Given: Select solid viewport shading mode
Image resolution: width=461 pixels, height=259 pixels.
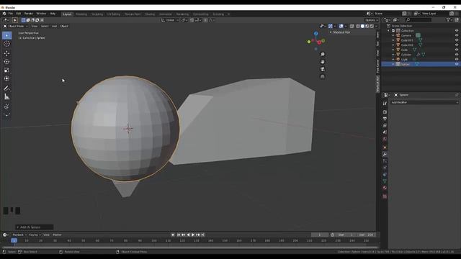Looking at the screenshot, I should tap(362, 26).
